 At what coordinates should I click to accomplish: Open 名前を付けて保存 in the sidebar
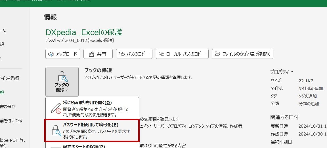click(11, 121)
